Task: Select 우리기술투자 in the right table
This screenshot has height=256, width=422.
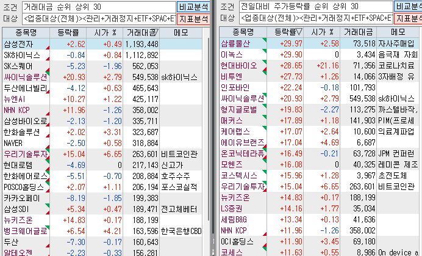Action: coord(319,187)
